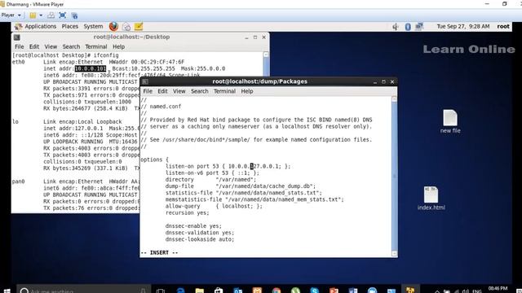
Task: Click the launcher icon right of Firefox
Action: 126,27
